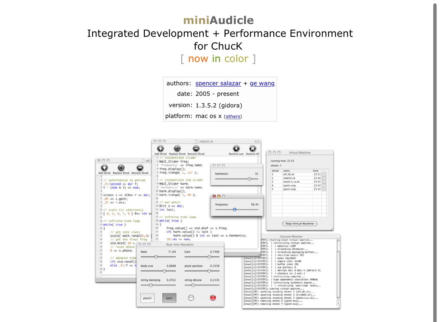Screen dimensions: 440x322
Task: Click Replace Shred icon in otf window
Action: click(121, 168)
